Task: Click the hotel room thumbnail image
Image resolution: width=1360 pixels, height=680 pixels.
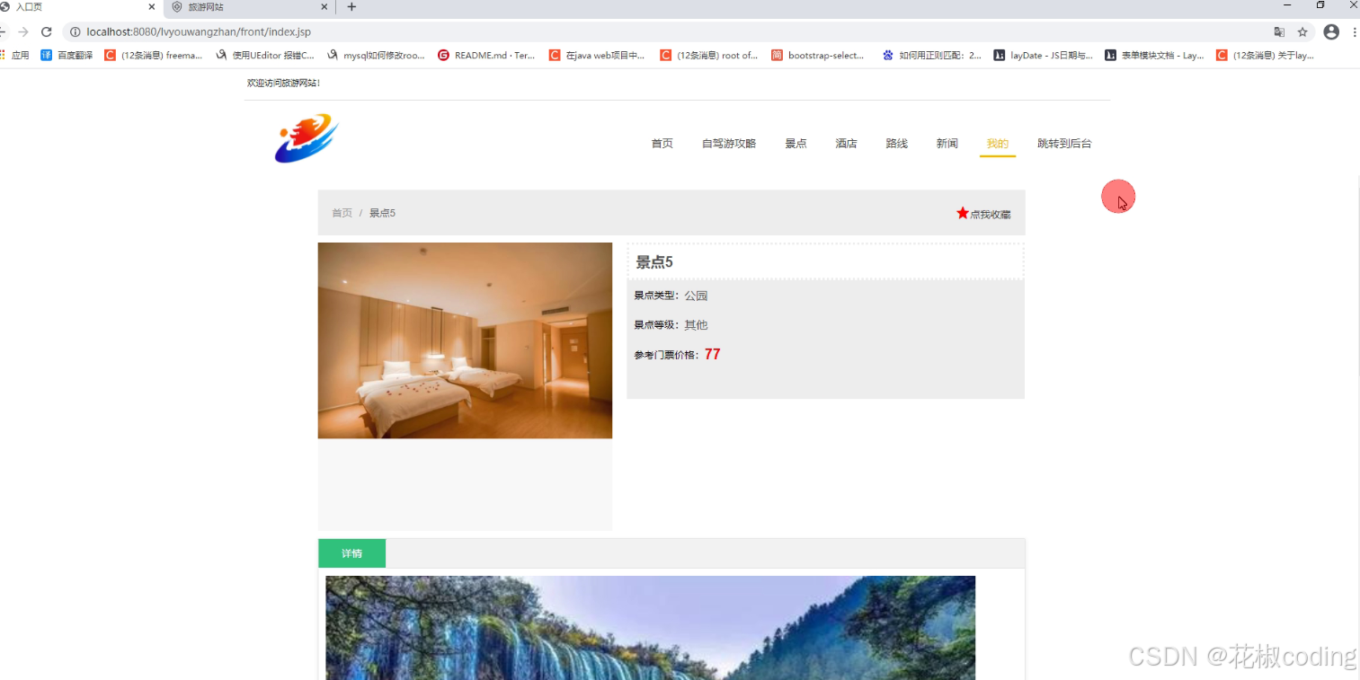Action: [x=465, y=340]
